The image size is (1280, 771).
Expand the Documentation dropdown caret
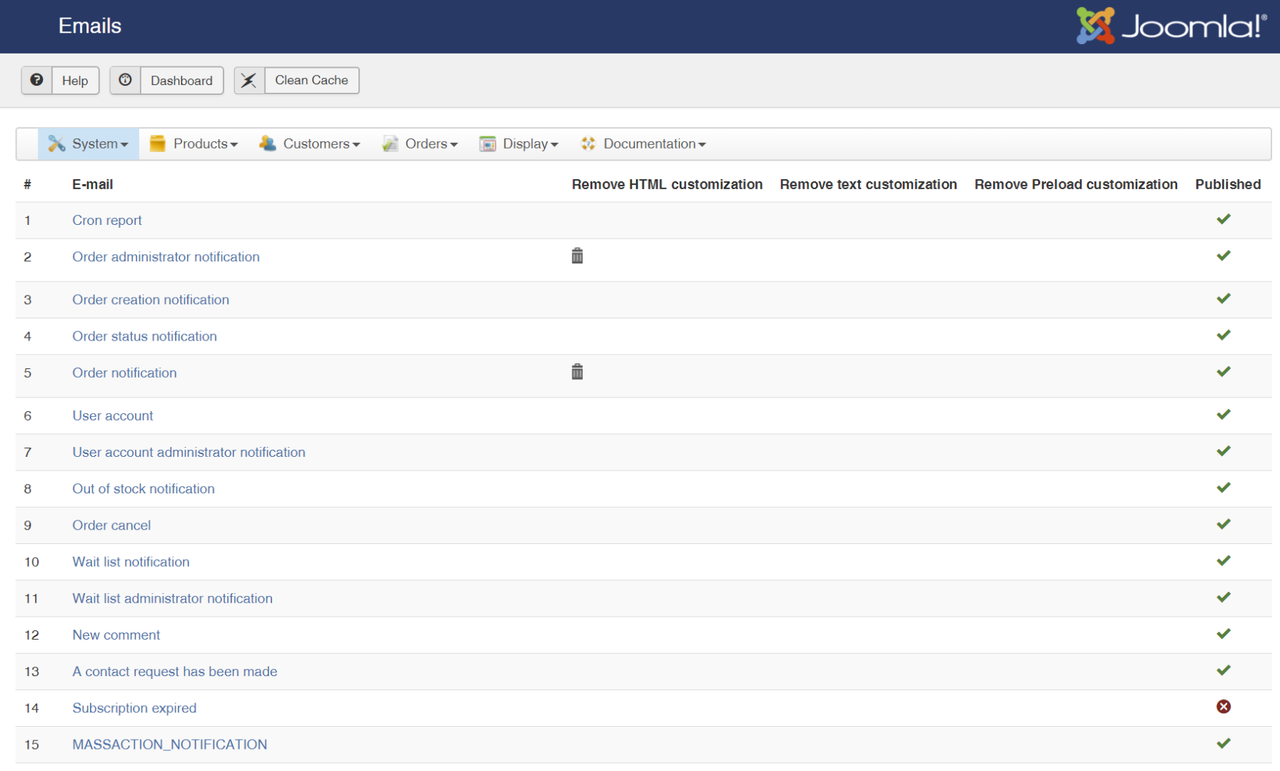pyautogui.click(x=702, y=145)
